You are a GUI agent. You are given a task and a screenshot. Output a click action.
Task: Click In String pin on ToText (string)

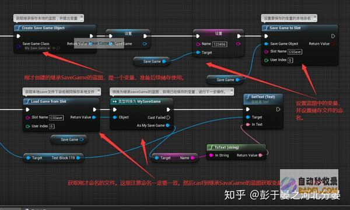click(211, 155)
